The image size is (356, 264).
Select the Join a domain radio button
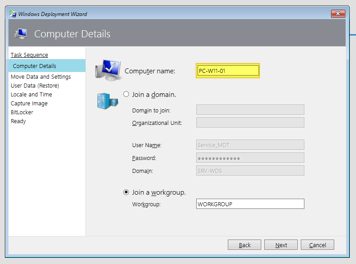(126, 94)
